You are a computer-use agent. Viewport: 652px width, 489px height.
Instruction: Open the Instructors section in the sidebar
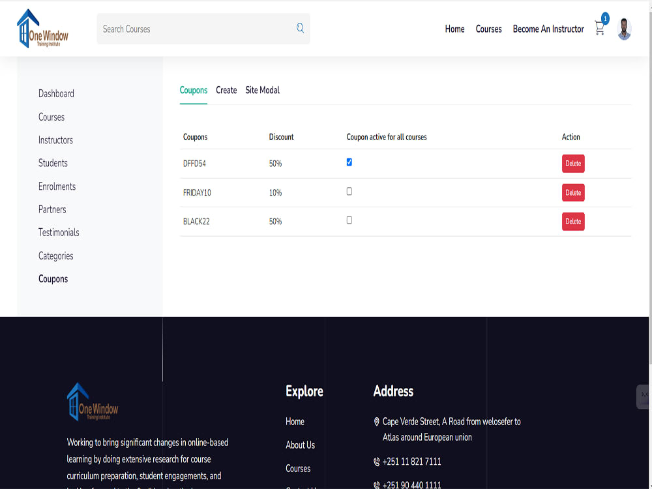55,140
